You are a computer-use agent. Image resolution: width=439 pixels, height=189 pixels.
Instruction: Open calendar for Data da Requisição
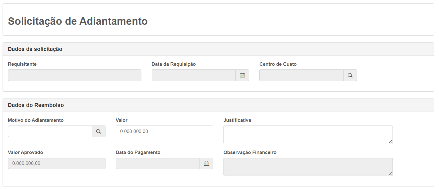[x=242, y=75]
